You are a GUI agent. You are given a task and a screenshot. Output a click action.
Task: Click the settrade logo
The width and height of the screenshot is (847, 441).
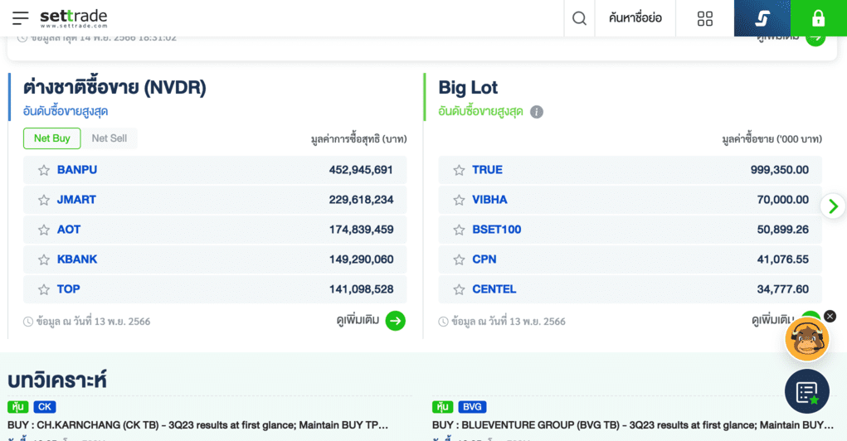pos(73,18)
